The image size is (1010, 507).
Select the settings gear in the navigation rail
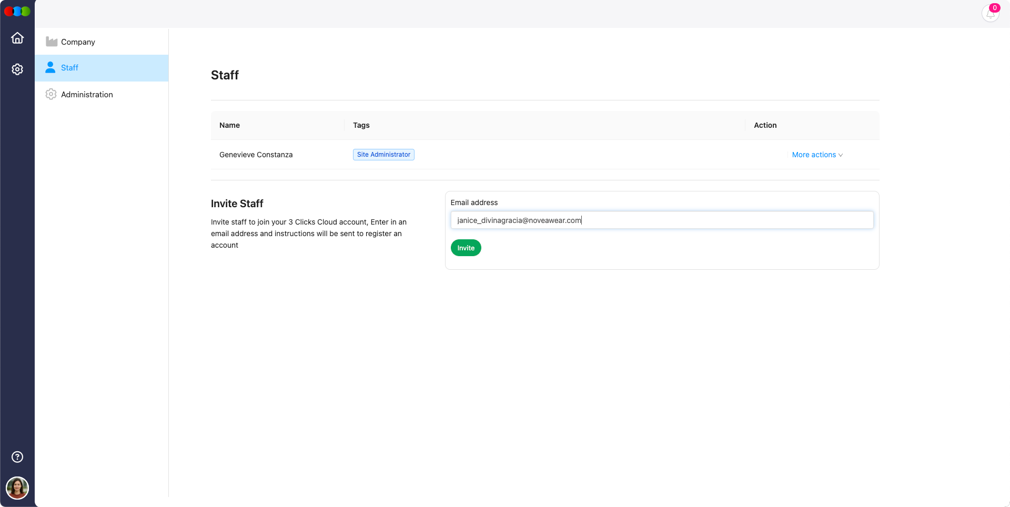click(17, 69)
